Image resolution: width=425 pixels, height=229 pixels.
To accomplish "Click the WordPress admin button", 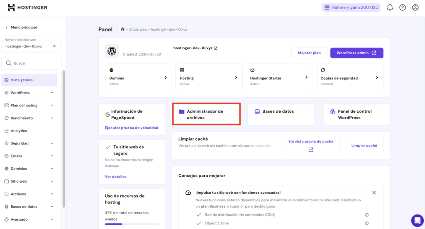I will (x=357, y=53).
